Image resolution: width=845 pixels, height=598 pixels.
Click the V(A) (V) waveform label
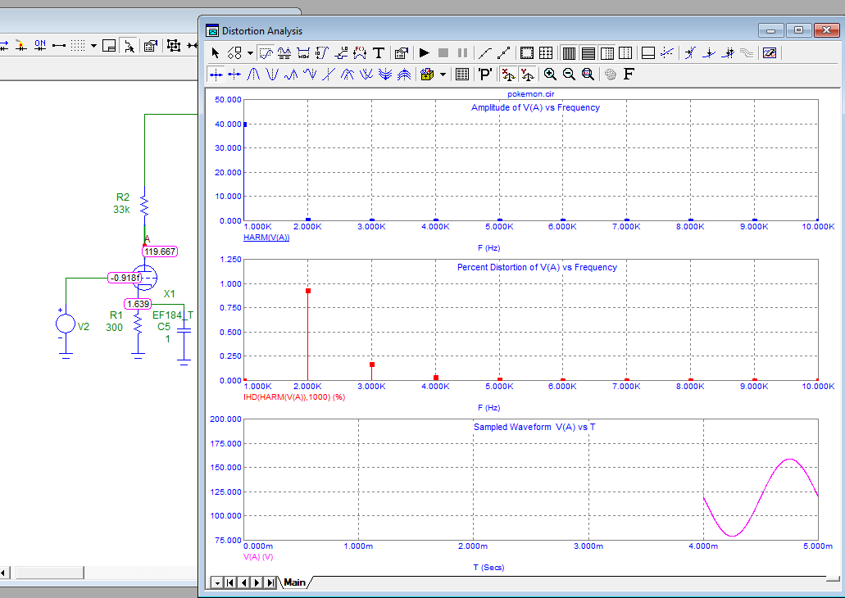point(258,557)
